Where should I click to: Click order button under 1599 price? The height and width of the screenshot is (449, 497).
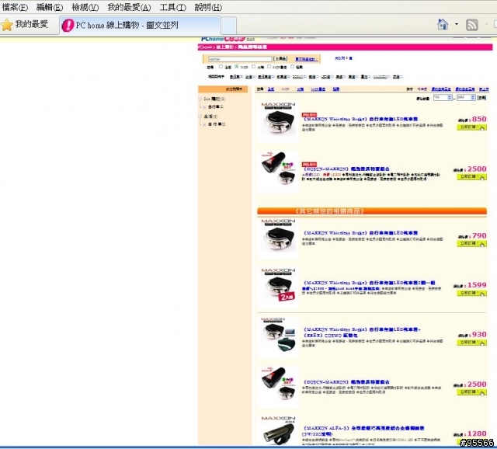(x=471, y=294)
